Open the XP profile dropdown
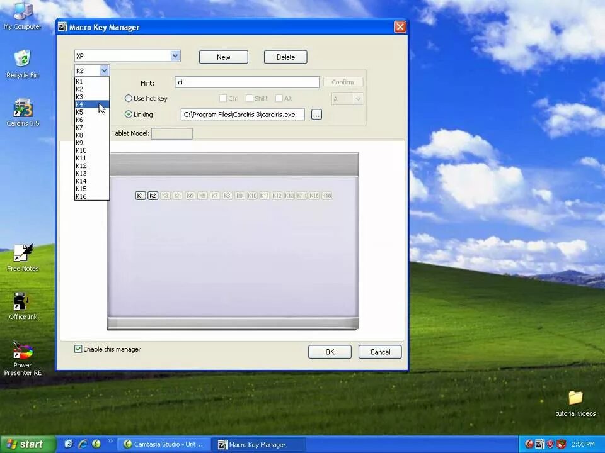605x453 pixels. [x=175, y=56]
